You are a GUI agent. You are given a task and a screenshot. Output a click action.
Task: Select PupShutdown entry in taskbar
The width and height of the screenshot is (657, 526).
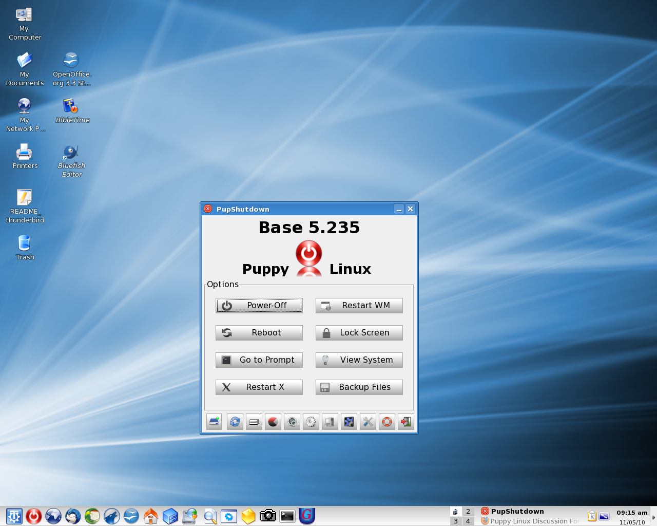(531, 511)
